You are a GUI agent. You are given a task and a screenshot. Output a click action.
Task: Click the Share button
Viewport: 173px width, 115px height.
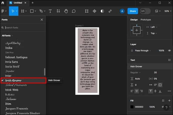[x=133, y=11]
